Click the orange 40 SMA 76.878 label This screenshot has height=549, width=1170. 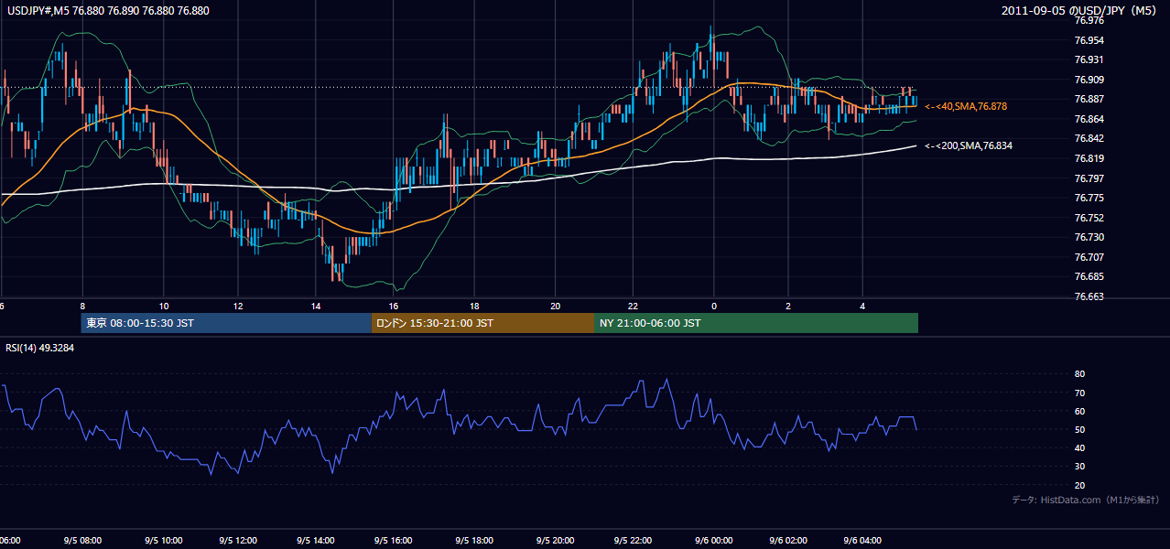pyautogui.click(x=965, y=107)
